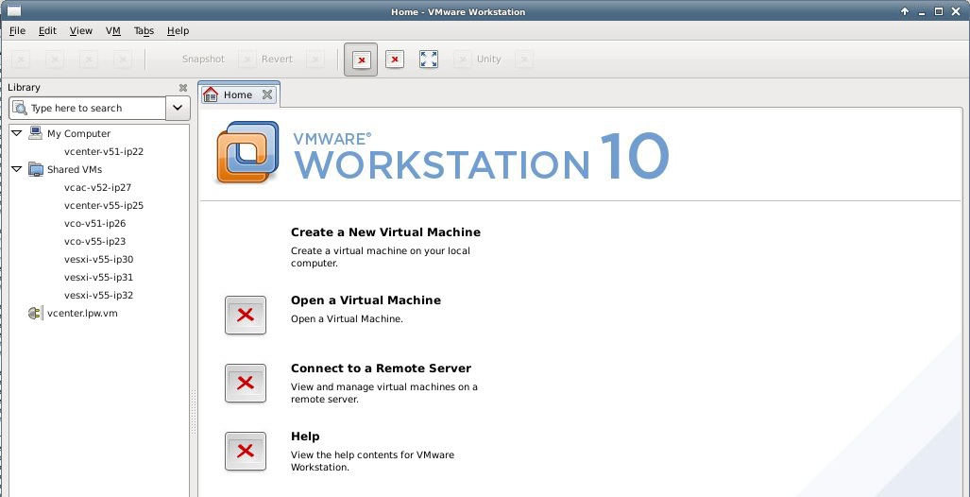Select vesxi-v55-ip31 in Shared VMs
This screenshot has width=970, height=497.
point(98,277)
